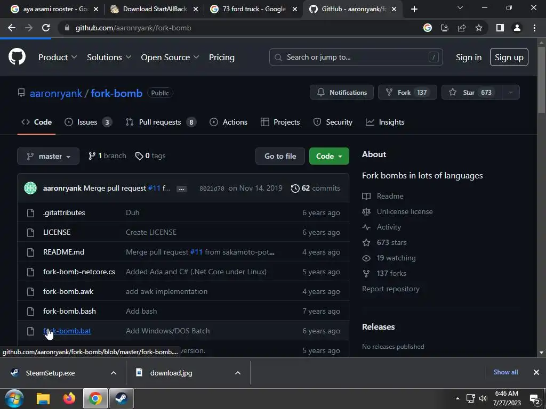Expand the Product menu
This screenshot has width=546, height=409.
(x=58, y=57)
